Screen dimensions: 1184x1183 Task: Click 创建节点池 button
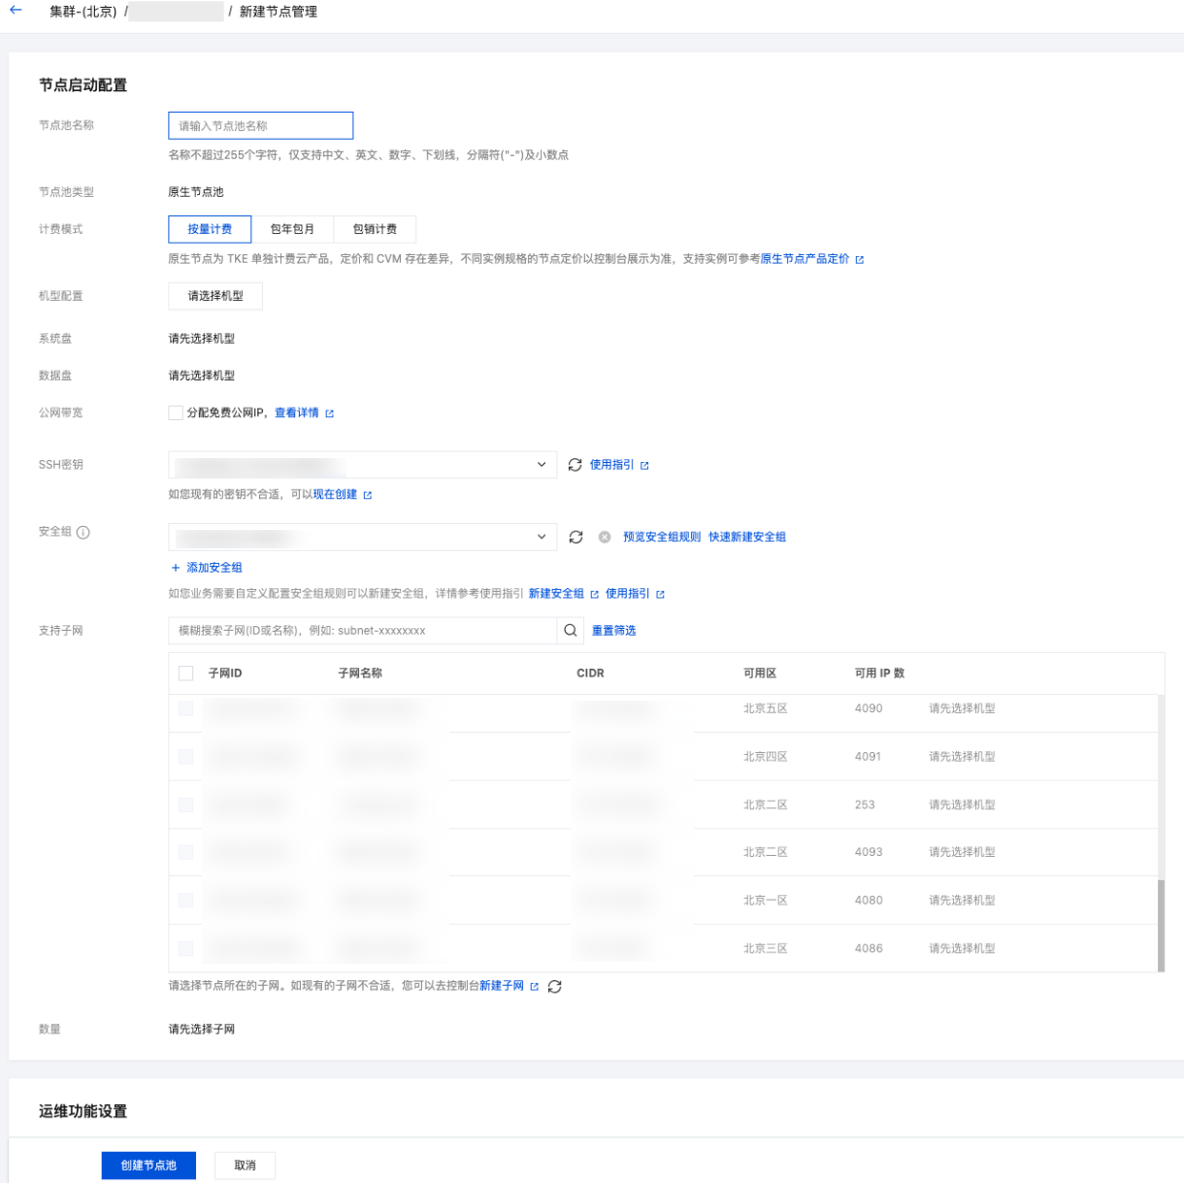(x=148, y=1166)
